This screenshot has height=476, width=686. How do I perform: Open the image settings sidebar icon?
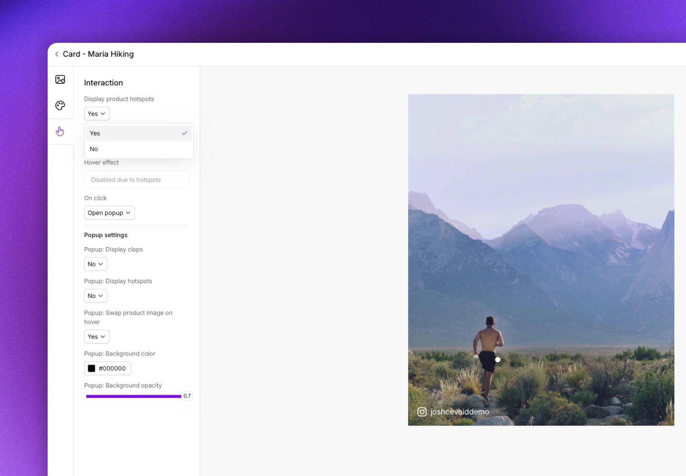(x=60, y=79)
